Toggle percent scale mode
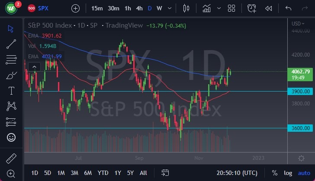Viewport: 315px width, 181px height. point(274,173)
